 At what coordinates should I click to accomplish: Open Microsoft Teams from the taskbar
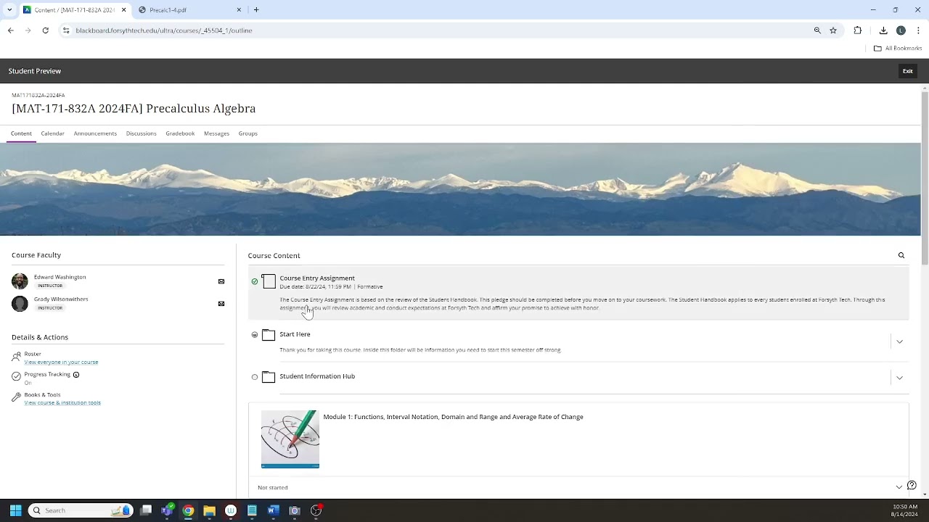[167, 510]
